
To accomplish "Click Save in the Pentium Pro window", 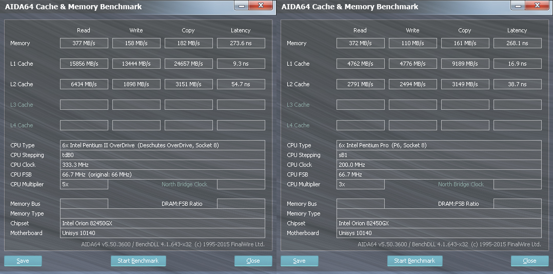I will [x=300, y=261].
